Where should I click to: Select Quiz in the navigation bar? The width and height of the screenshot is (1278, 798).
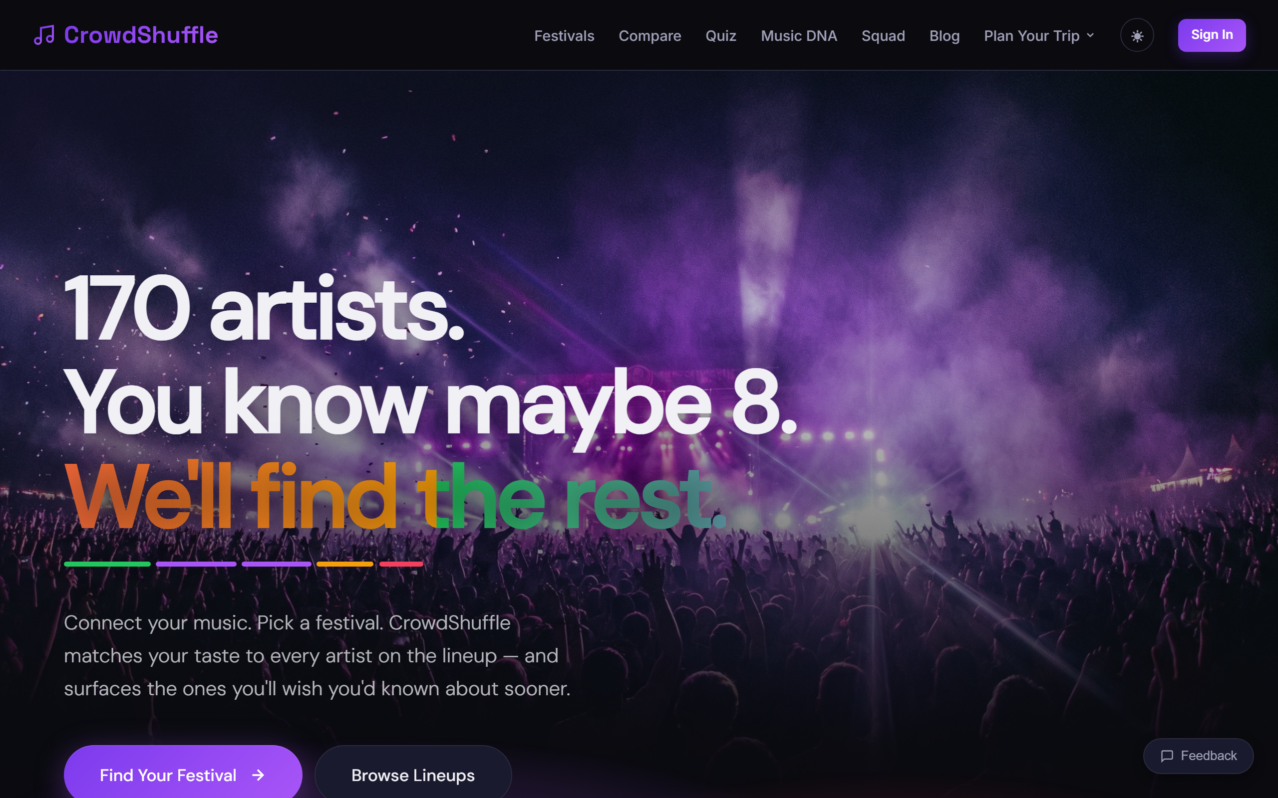(x=720, y=36)
